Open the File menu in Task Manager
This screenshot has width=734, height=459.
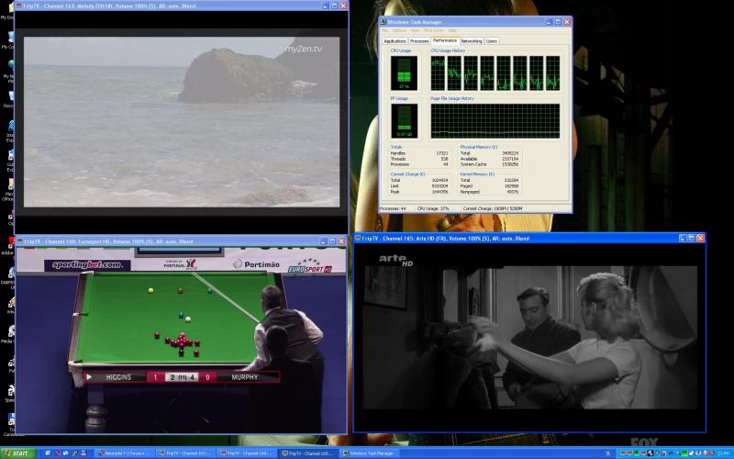pyautogui.click(x=385, y=30)
